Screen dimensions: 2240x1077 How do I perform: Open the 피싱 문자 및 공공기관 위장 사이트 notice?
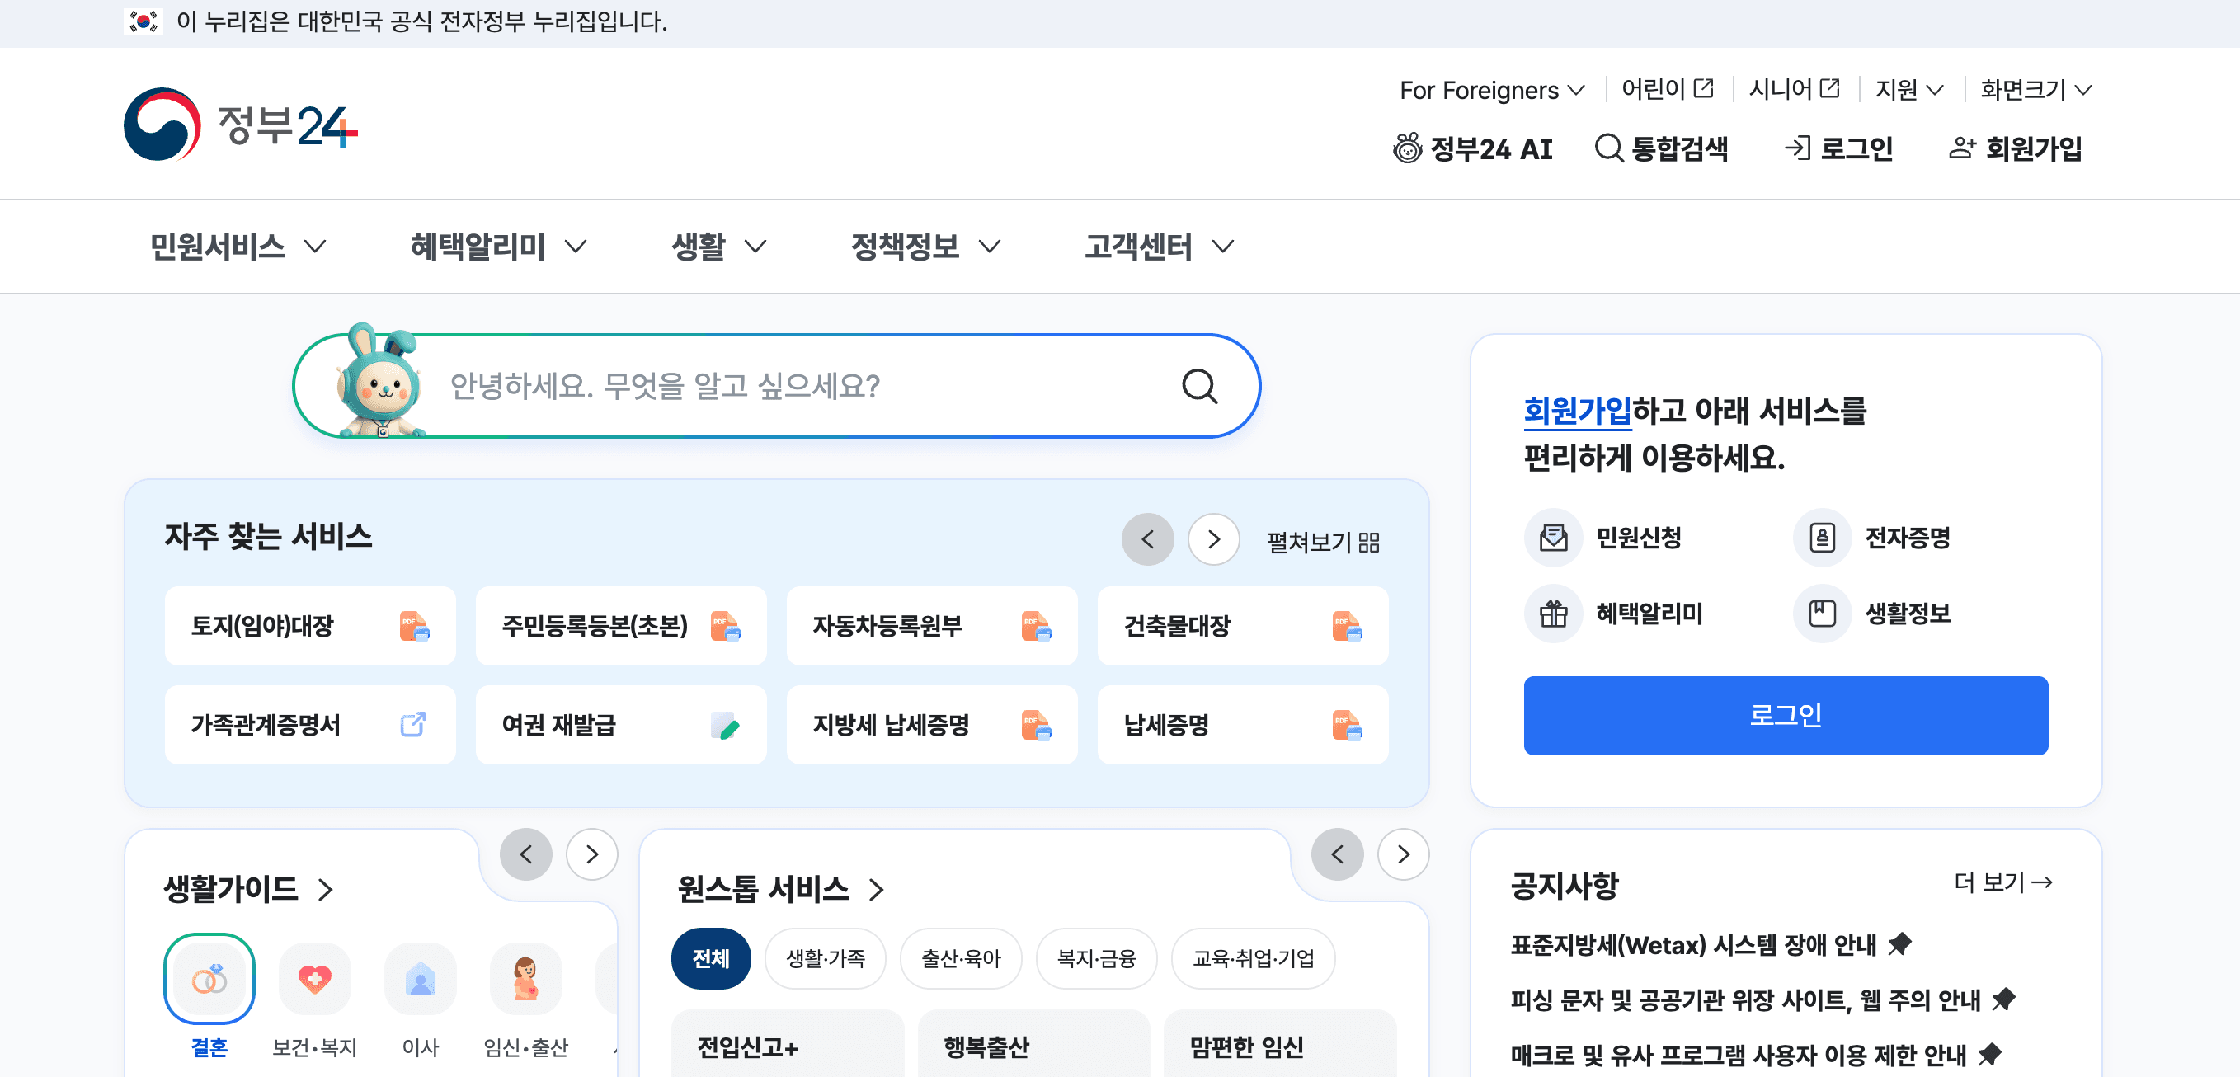(x=1745, y=1000)
